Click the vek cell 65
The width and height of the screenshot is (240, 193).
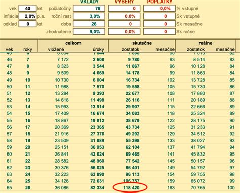tap(9, 188)
